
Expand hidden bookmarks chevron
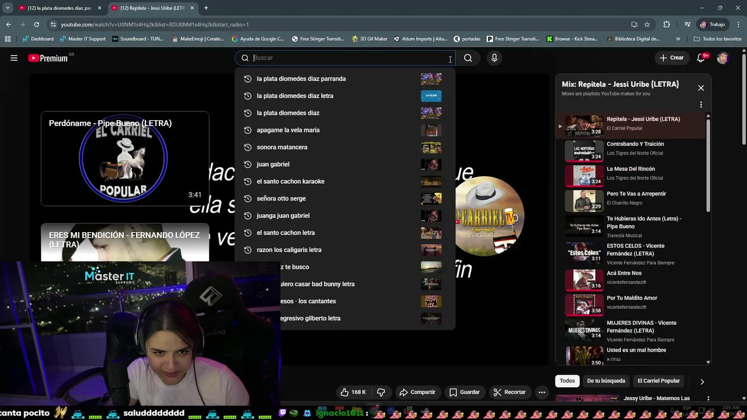tap(678, 39)
